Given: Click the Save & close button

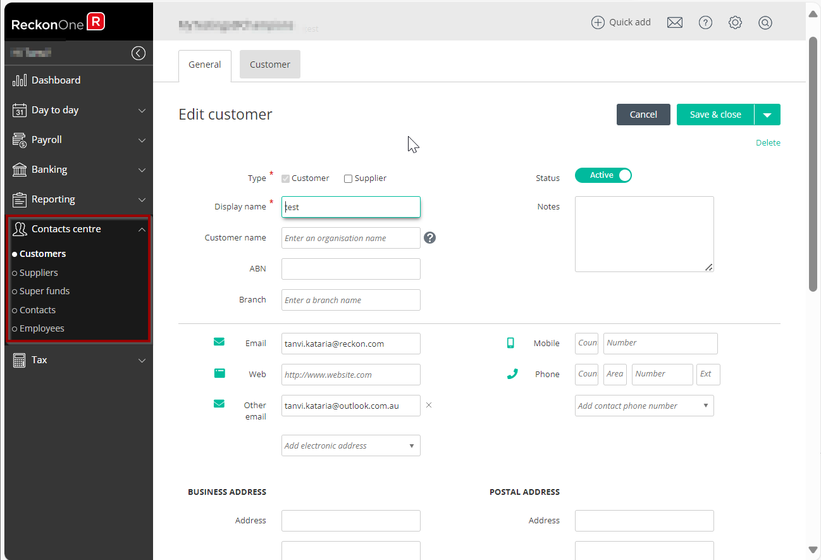Looking at the screenshot, I should [x=715, y=115].
